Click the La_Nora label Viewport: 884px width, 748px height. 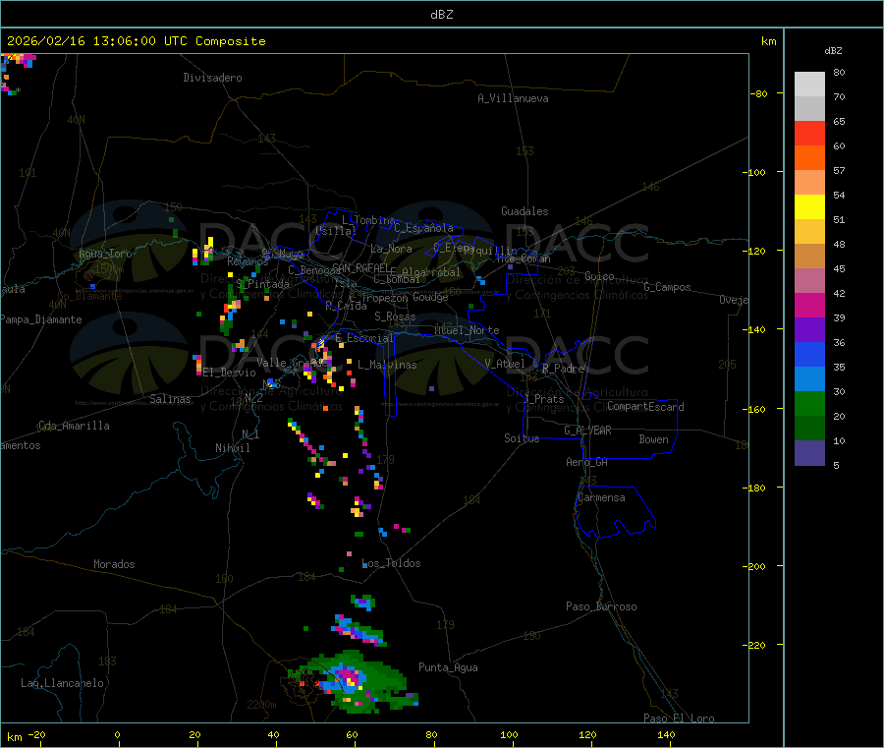tap(391, 249)
